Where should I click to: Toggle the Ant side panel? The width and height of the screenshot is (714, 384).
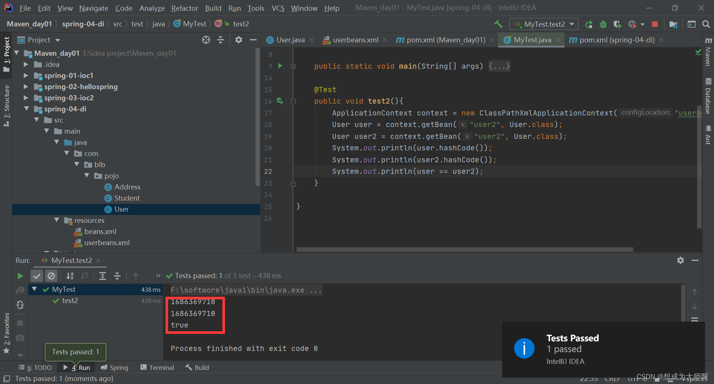708,134
